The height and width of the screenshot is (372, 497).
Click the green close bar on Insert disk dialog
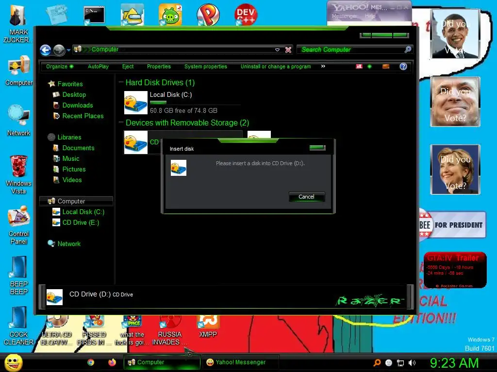click(317, 147)
